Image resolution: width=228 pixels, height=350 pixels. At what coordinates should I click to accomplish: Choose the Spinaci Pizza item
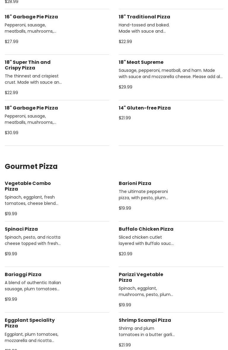point(21,229)
